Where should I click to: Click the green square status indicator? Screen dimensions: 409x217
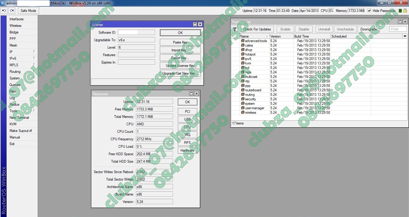point(400,11)
